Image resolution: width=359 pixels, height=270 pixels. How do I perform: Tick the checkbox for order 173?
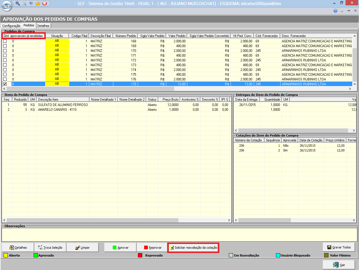coord(5,65)
